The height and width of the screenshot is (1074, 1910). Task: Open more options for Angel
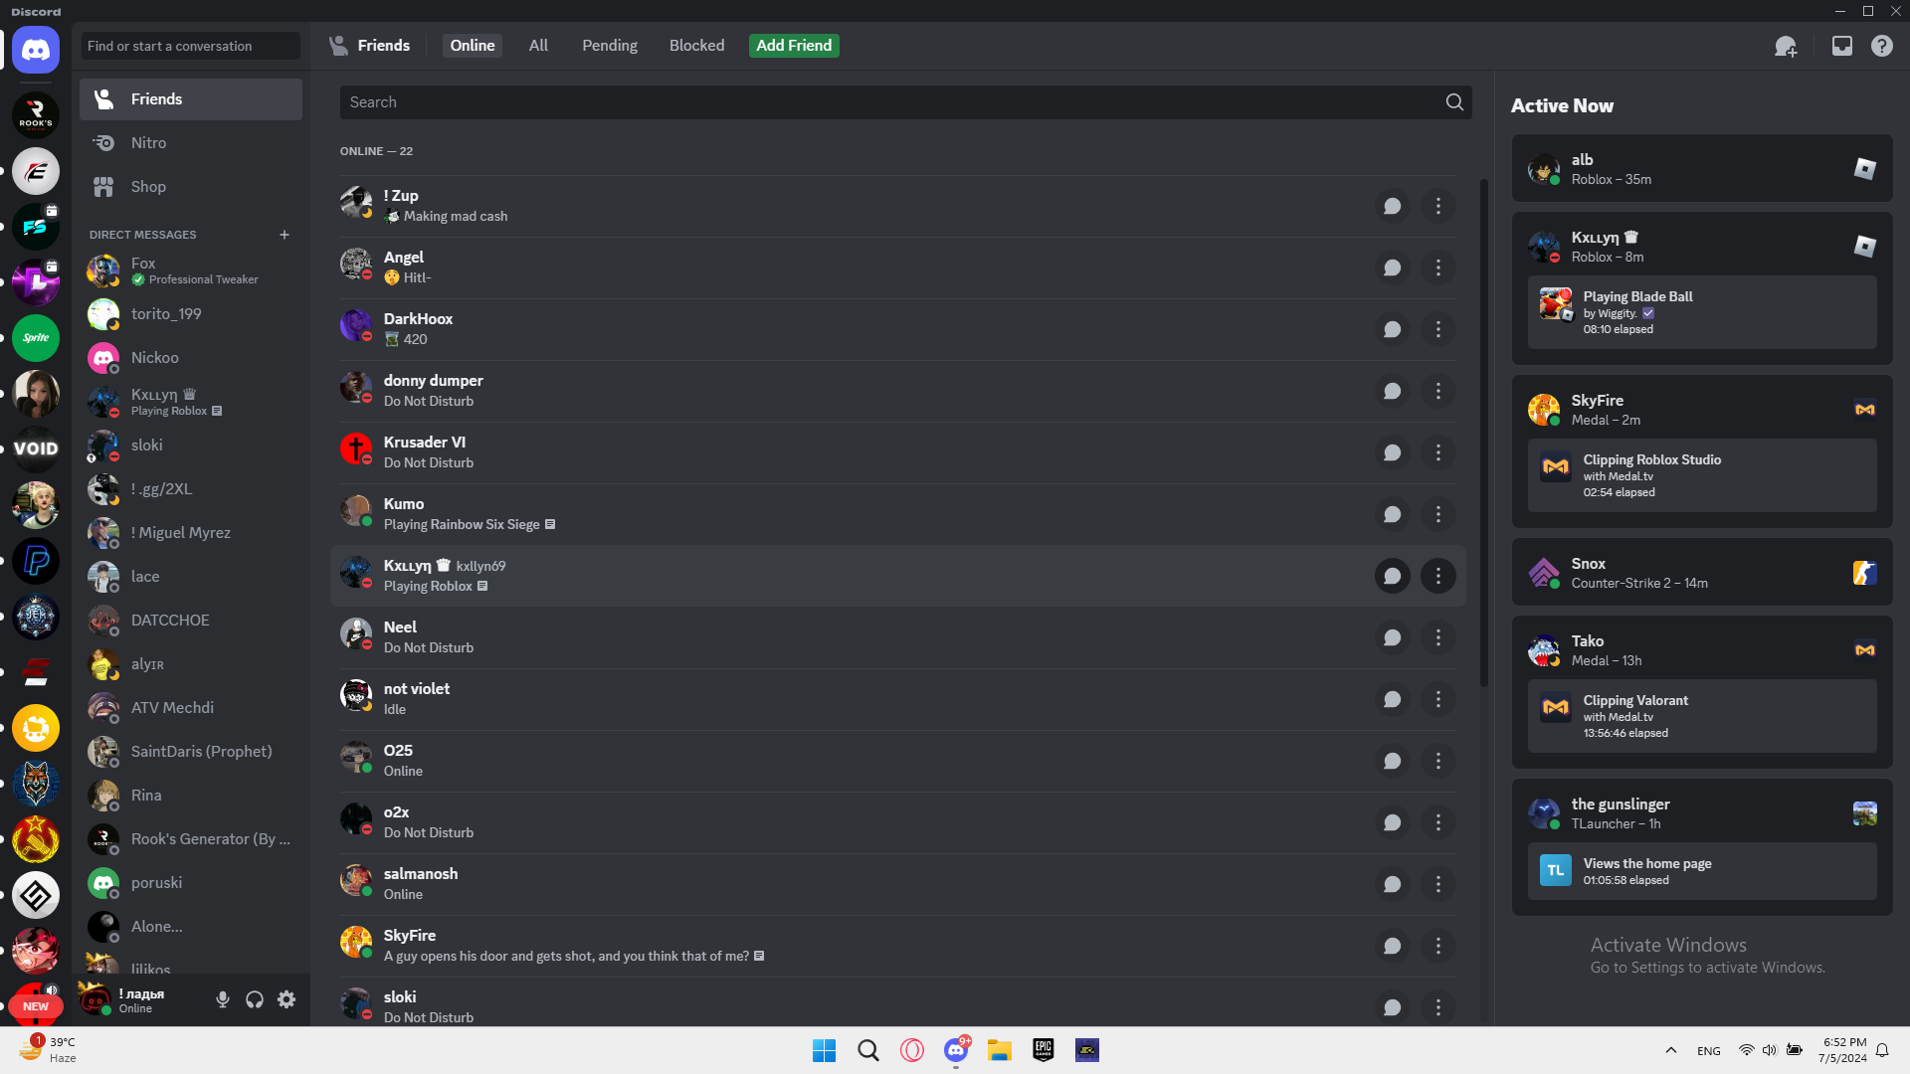point(1438,268)
